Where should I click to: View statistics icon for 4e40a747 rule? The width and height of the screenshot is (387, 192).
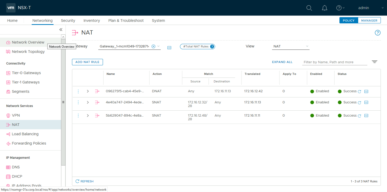(x=366, y=103)
